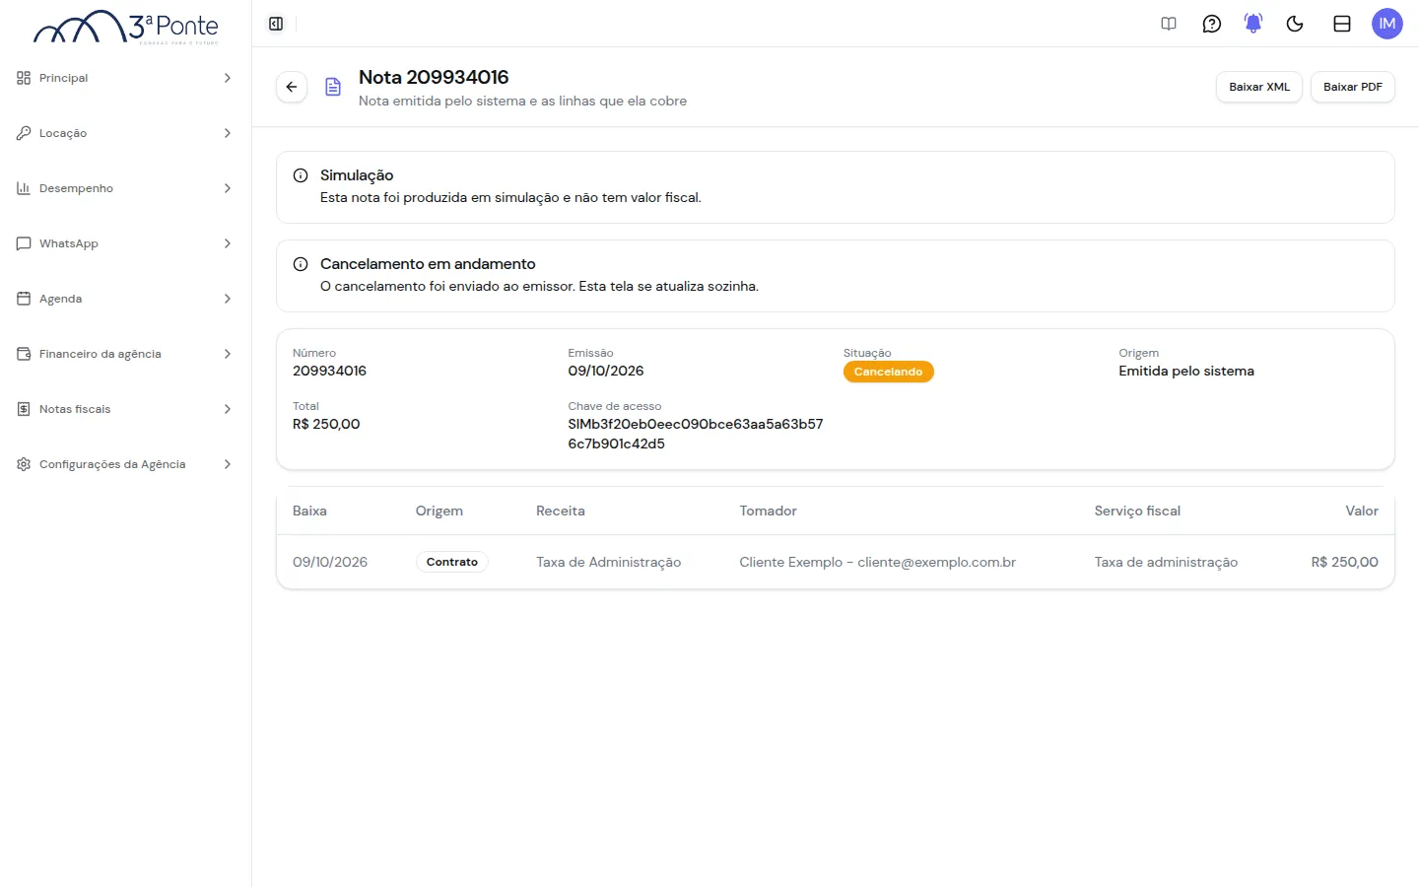Click the Principal grid icon
The height and width of the screenshot is (887, 1419).
[24, 78]
